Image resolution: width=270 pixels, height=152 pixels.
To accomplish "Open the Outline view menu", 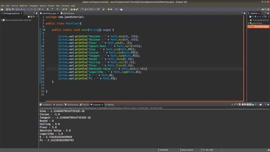I will point(268,17).
